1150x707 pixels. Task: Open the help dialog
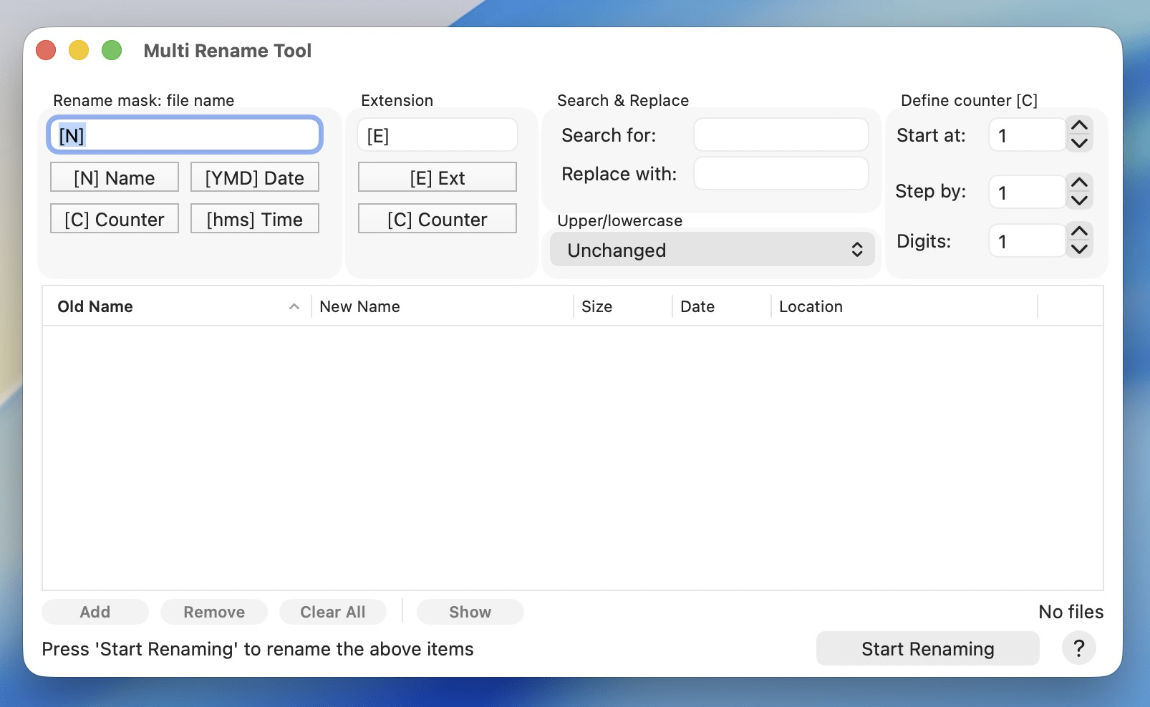coord(1078,648)
